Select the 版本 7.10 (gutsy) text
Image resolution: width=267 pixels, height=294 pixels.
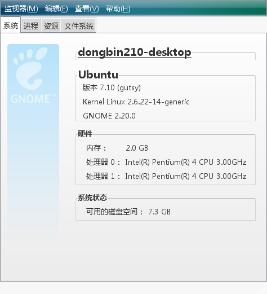(112, 87)
